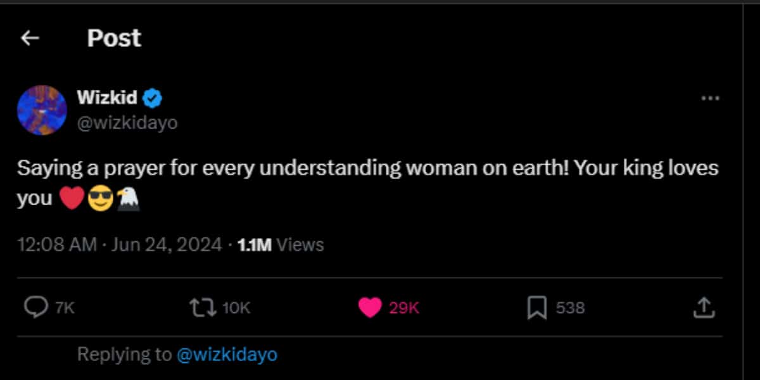760x380 pixels.
Task: Click the eagle emoji in the post
Action: [x=127, y=200]
